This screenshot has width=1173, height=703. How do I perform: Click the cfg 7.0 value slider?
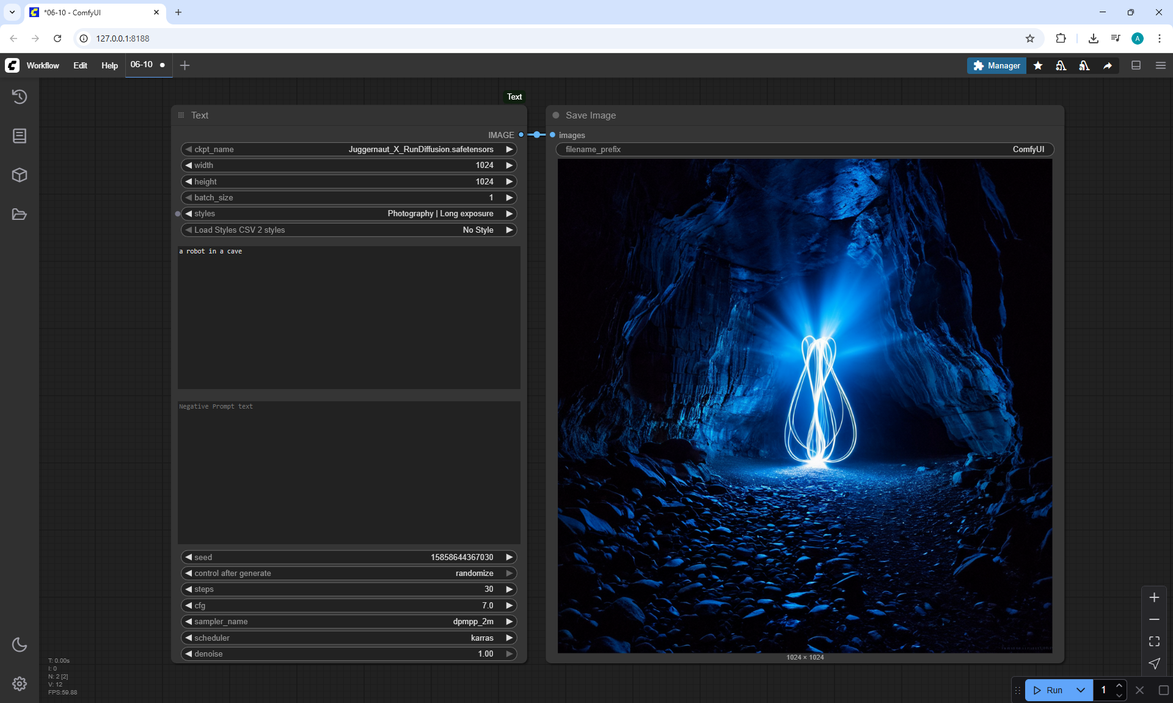tap(349, 605)
